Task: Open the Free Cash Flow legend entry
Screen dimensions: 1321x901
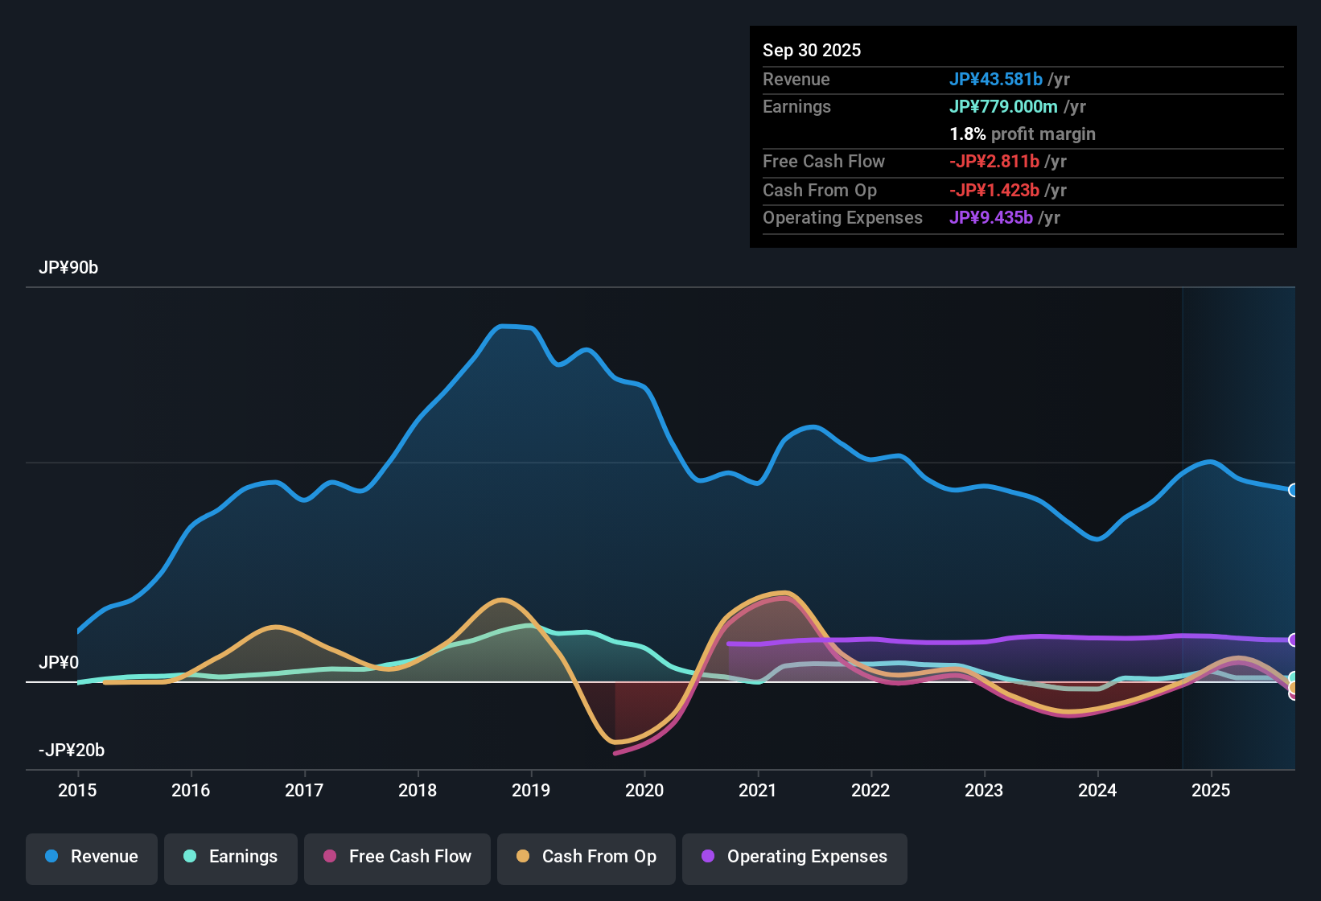Action: pos(397,857)
